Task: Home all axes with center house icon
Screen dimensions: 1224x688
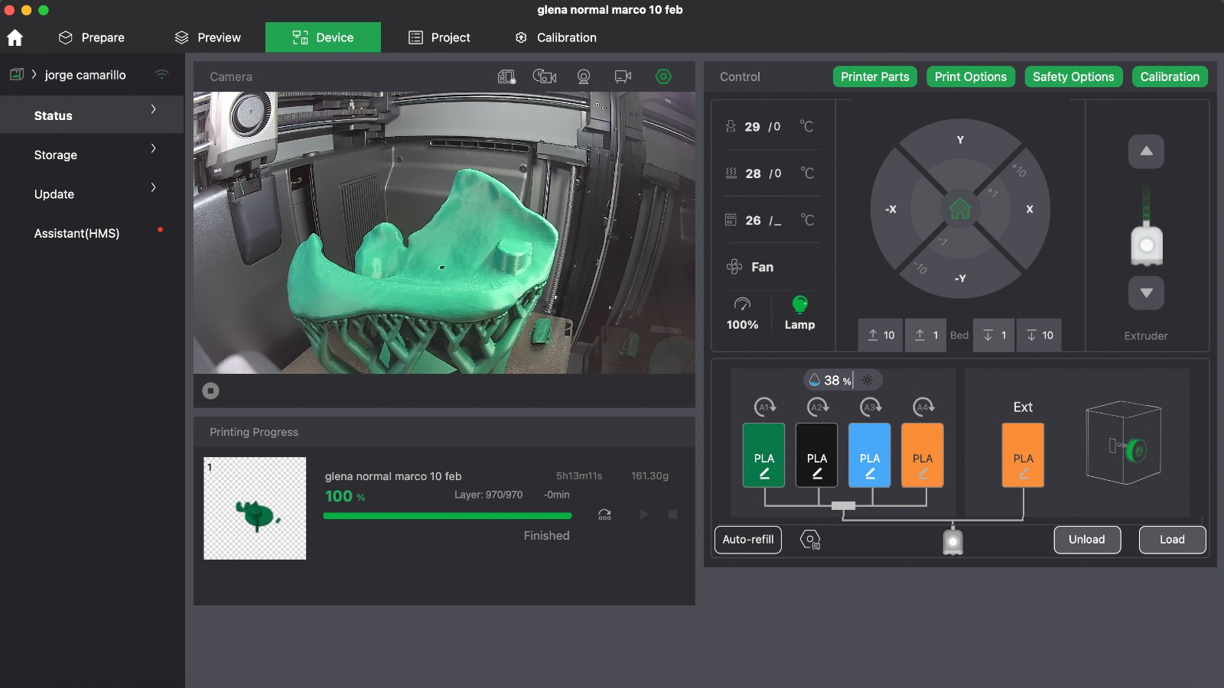Action: click(x=960, y=209)
